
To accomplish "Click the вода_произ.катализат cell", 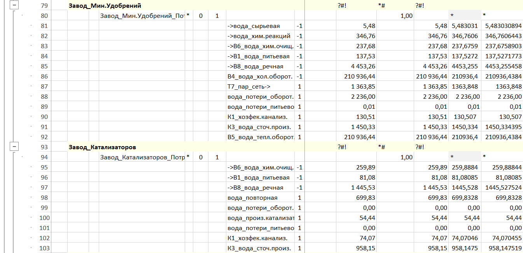I will point(261,218).
